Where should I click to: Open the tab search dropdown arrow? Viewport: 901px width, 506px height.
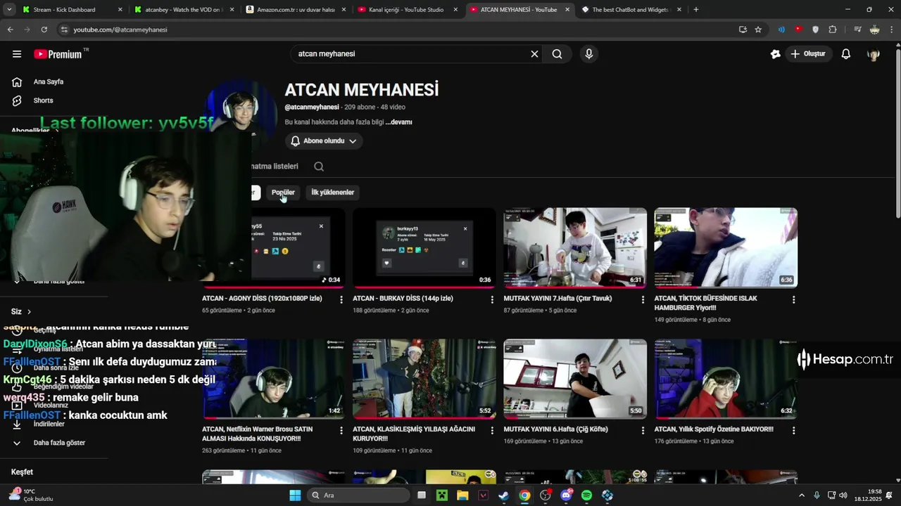pos(9,10)
